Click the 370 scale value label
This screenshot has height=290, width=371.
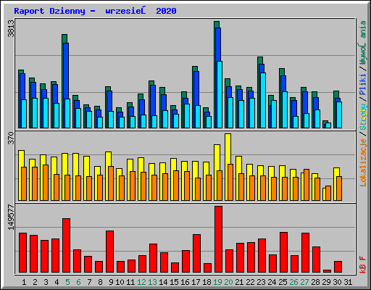coord(11,138)
